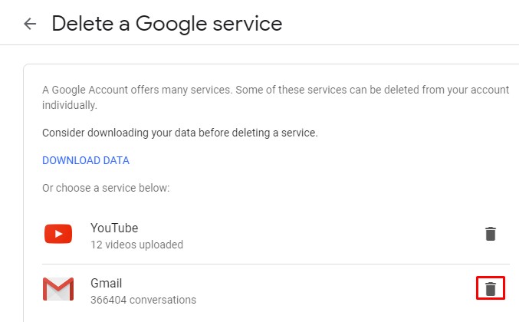Select the YouTube service name
The image size is (519, 322).
(x=114, y=228)
